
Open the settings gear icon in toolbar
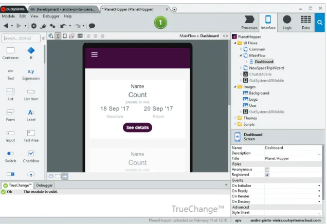tap(34, 26)
